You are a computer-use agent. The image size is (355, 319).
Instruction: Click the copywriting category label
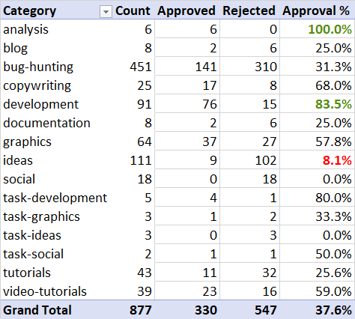[37, 85]
